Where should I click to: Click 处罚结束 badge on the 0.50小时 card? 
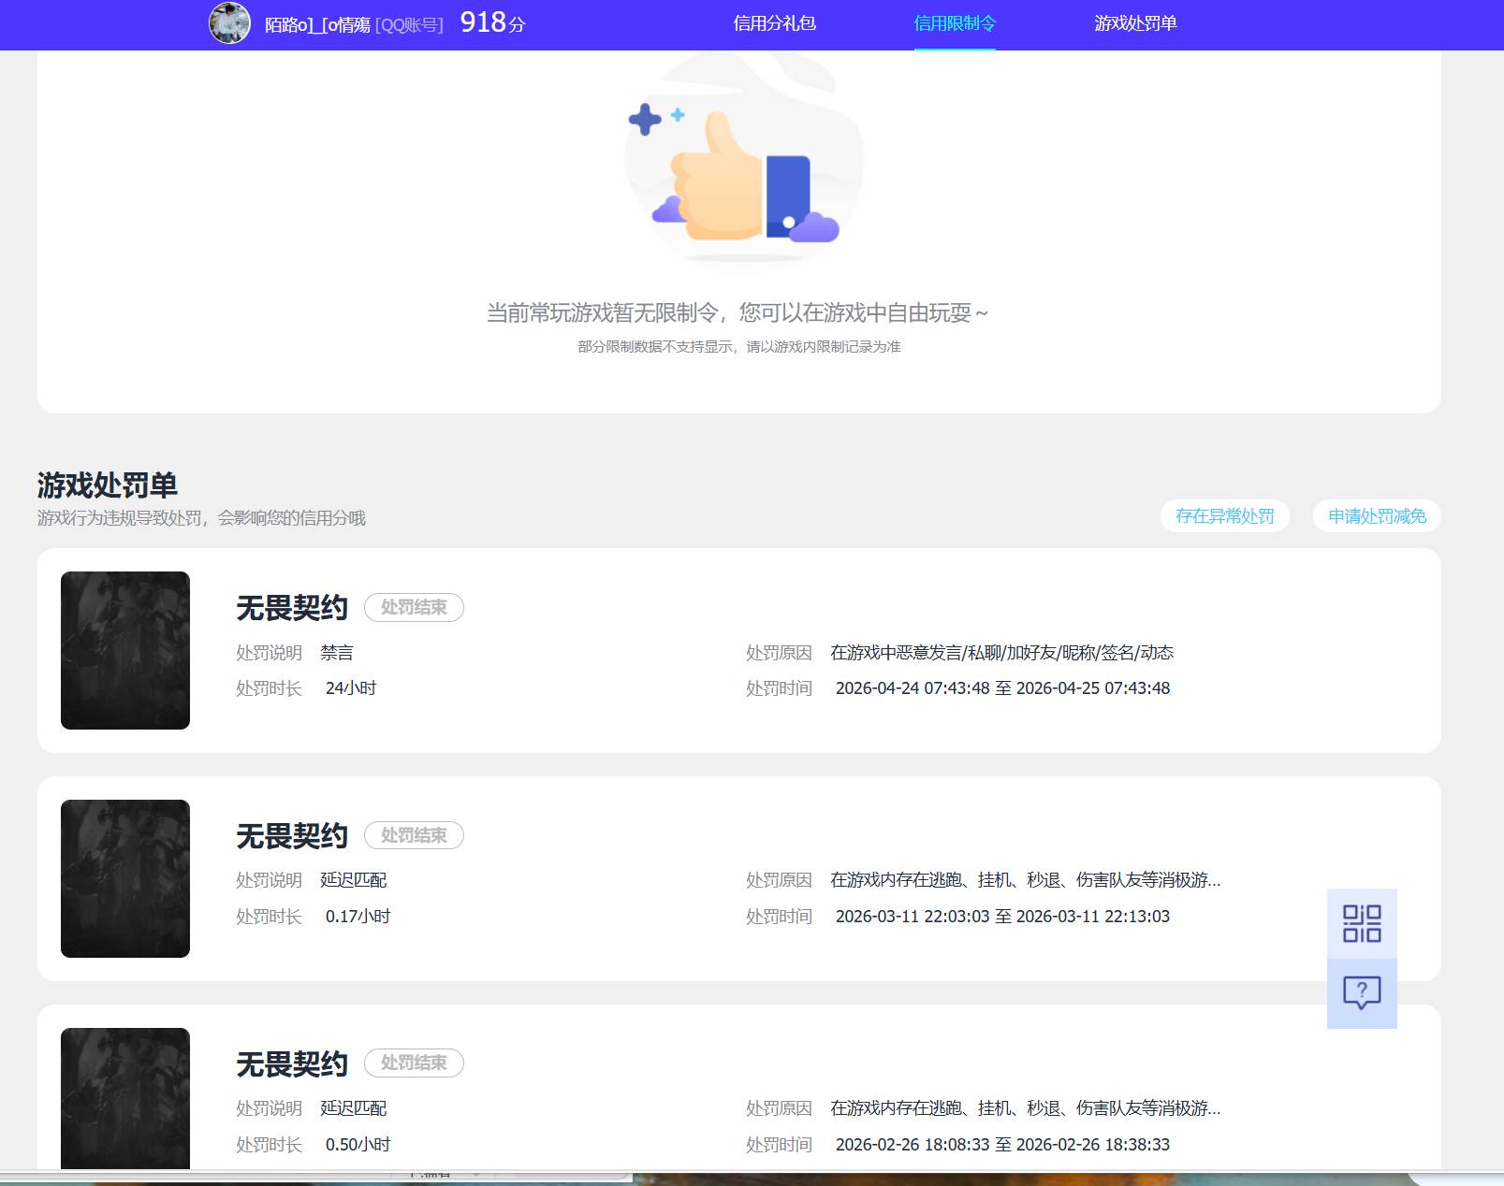(414, 1063)
